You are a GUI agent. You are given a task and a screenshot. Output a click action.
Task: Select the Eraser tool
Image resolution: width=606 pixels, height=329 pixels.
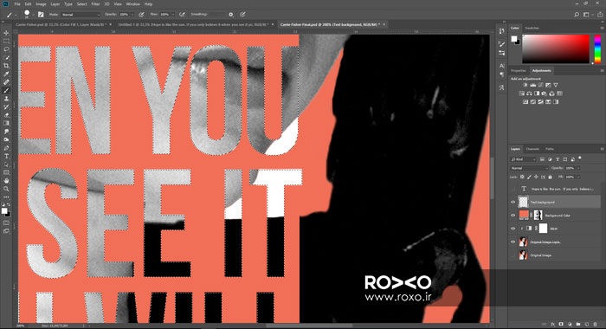(x=6, y=115)
